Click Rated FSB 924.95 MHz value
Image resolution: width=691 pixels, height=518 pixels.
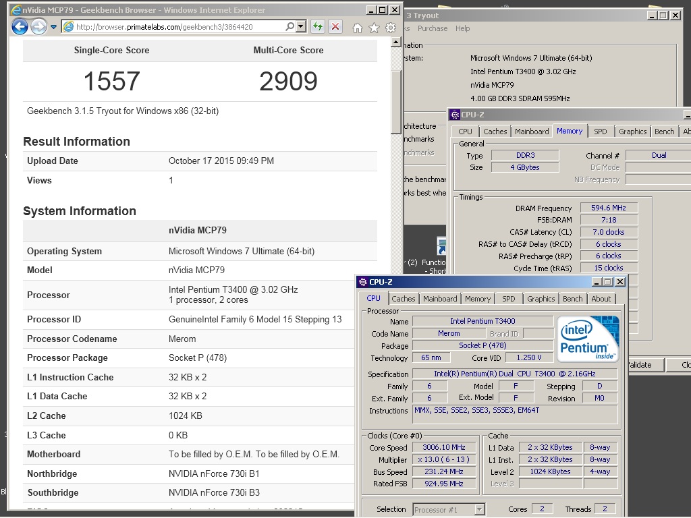point(444,484)
